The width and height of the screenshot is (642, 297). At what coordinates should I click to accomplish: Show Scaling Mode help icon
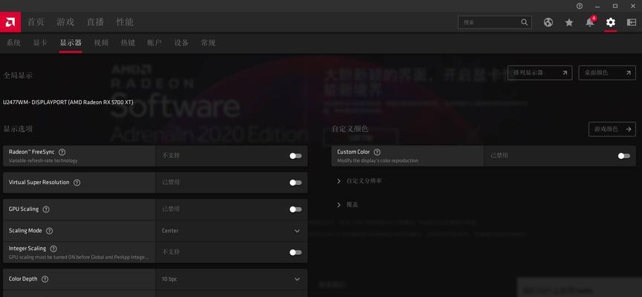click(49, 231)
